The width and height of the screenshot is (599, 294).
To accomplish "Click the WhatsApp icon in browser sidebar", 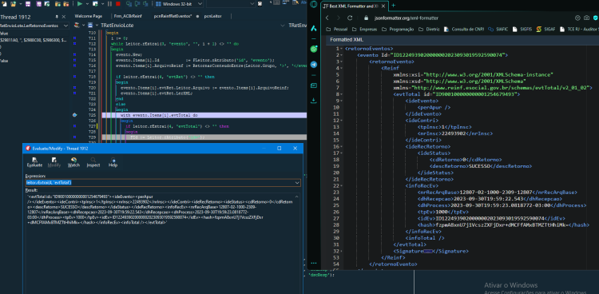I will click(x=314, y=49).
